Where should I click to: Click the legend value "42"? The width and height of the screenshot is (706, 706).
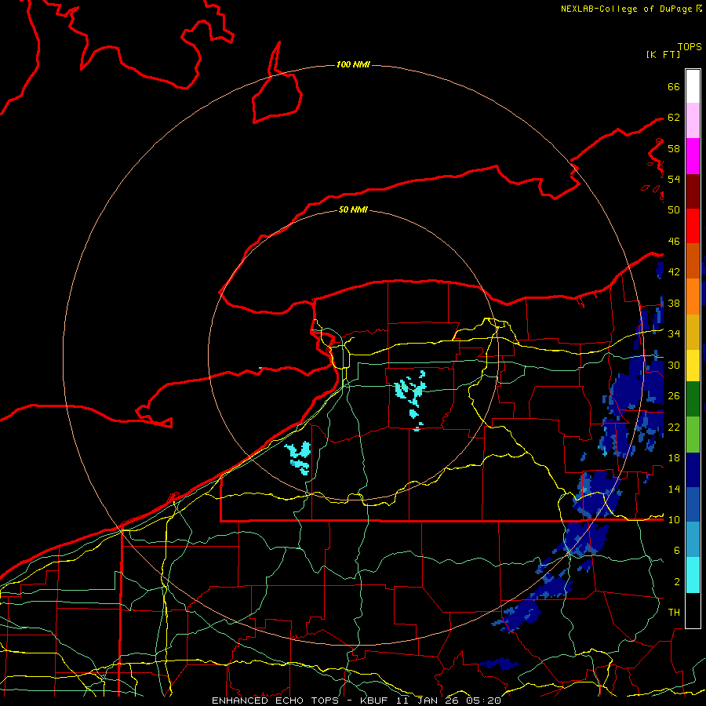674,272
